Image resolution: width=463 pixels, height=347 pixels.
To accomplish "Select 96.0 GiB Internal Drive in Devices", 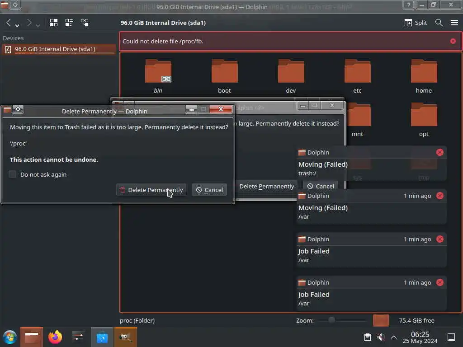I will [x=58, y=49].
